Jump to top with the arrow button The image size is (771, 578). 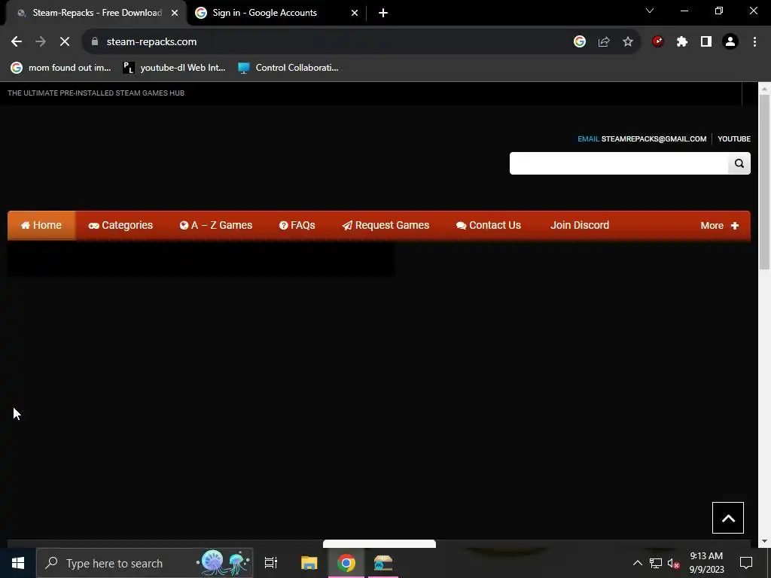[x=728, y=518]
